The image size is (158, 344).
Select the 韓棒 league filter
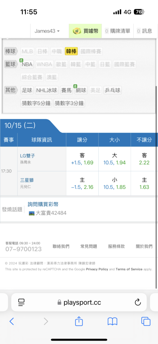tap(71, 52)
